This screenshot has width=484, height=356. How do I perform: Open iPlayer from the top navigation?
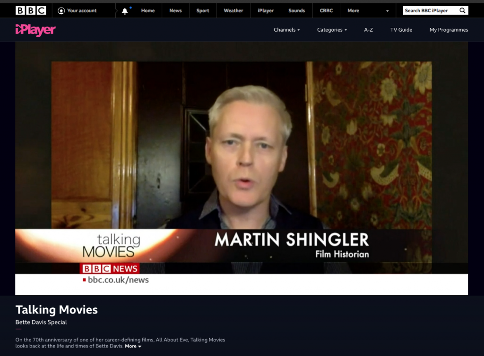coord(266,11)
